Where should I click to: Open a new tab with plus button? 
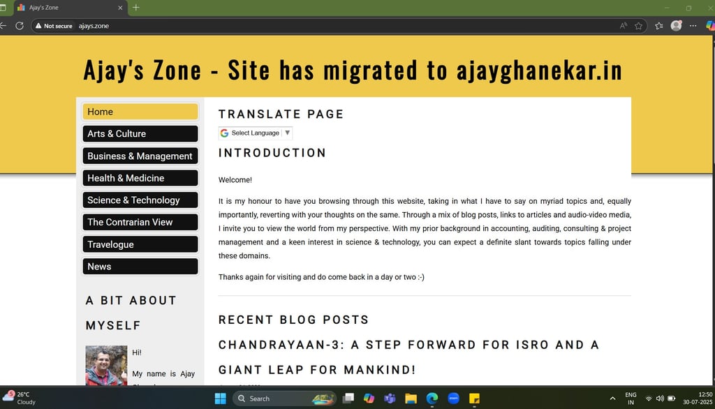(136, 7)
